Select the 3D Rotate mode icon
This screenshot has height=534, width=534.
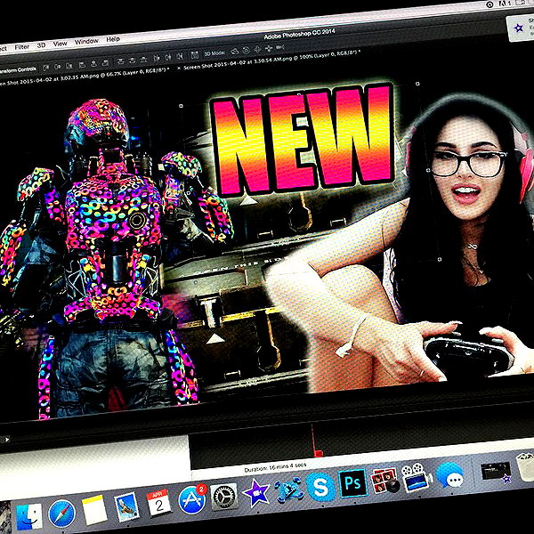(x=235, y=52)
